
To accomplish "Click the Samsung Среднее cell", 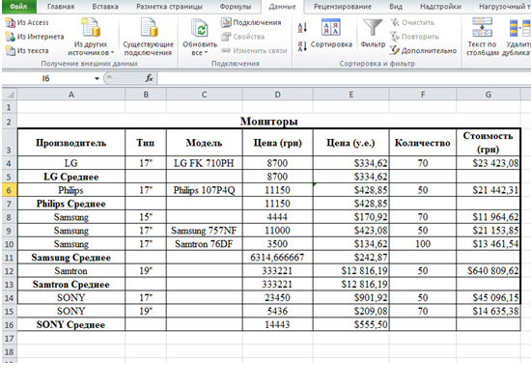I will coord(71,258).
